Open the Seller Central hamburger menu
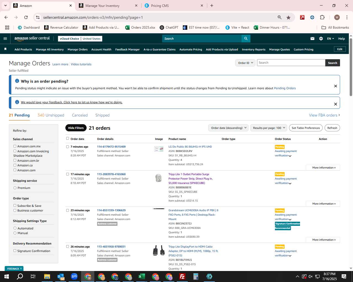This screenshot has width=353, height=282. pos(5,39)
